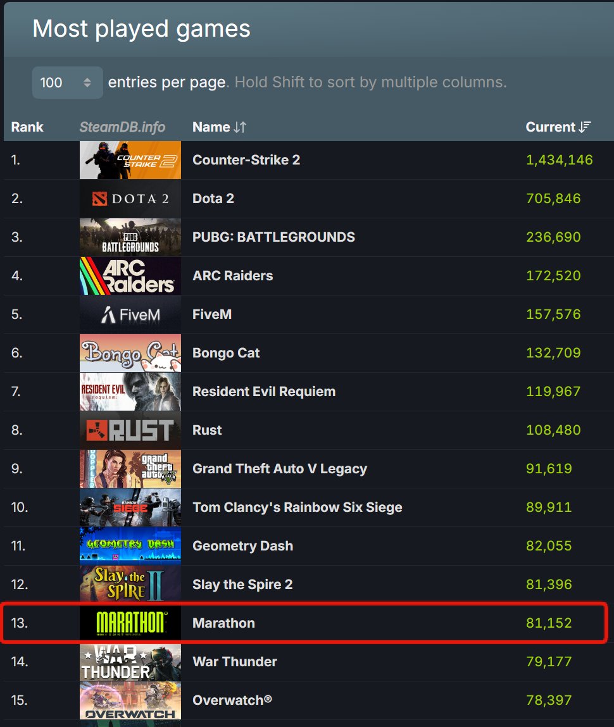Open the Bongo Cat thumbnail

130,353
